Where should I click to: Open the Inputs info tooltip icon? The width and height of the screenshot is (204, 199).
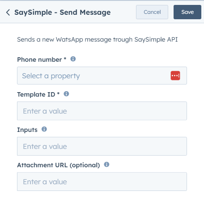[44, 129]
